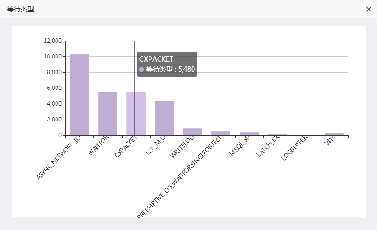Click the 其它 axis label

tap(330, 141)
